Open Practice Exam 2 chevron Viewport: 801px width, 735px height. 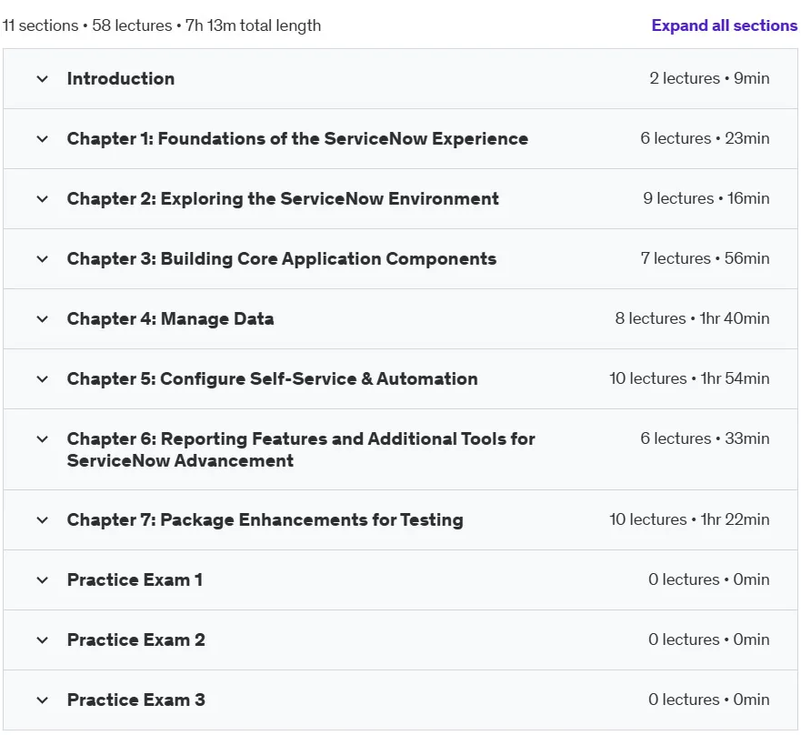click(x=43, y=639)
